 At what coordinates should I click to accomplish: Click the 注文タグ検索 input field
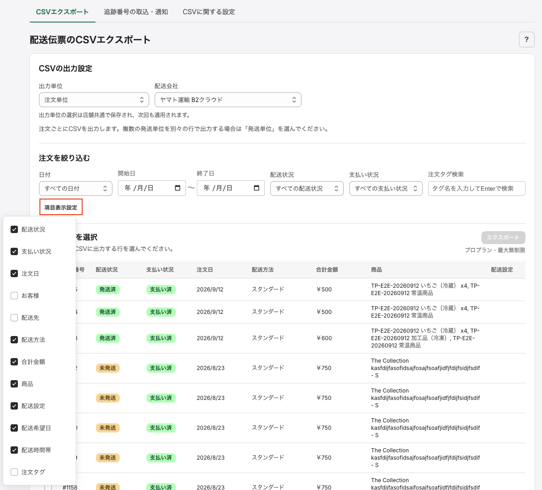click(x=477, y=188)
